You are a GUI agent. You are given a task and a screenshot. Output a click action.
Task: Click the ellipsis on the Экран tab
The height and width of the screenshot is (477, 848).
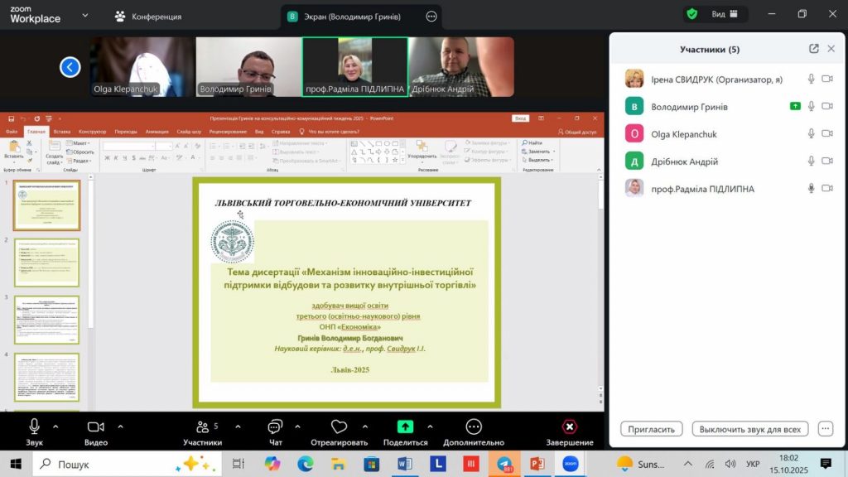click(431, 16)
